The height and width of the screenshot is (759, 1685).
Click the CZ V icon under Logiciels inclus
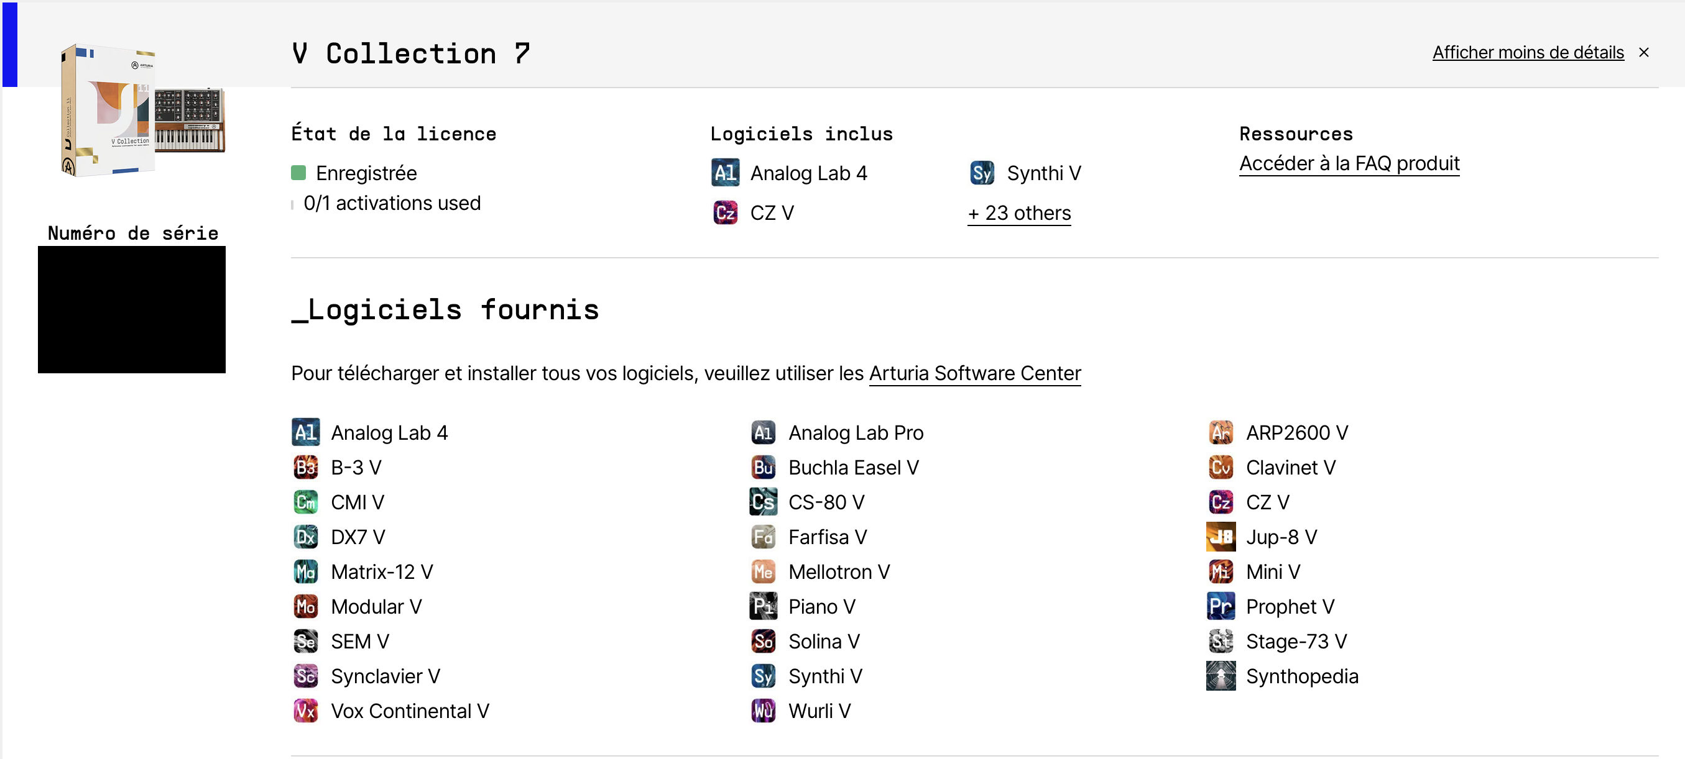pos(726,213)
